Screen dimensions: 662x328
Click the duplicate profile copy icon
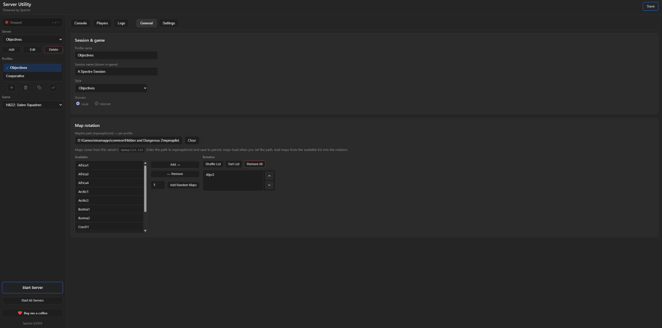(x=39, y=87)
